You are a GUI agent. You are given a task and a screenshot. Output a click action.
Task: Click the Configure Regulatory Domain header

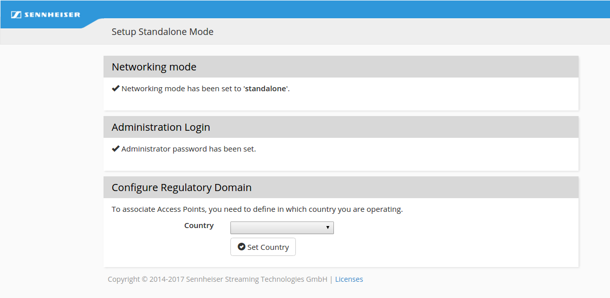click(182, 188)
